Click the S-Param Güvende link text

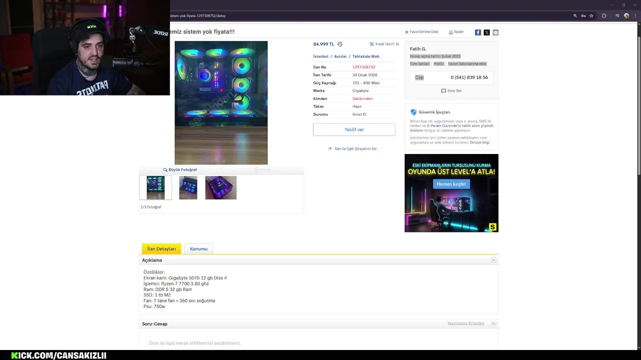pos(441,126)
